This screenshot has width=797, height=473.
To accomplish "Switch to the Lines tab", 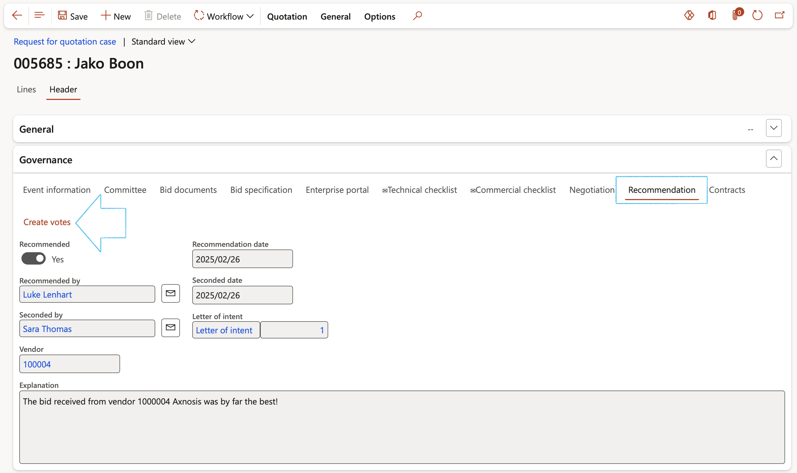I will pos(26,89).
